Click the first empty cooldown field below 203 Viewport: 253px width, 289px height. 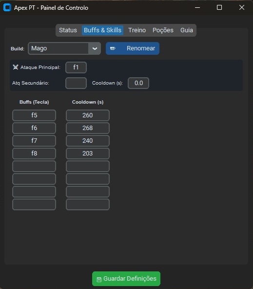pos(88,166)
